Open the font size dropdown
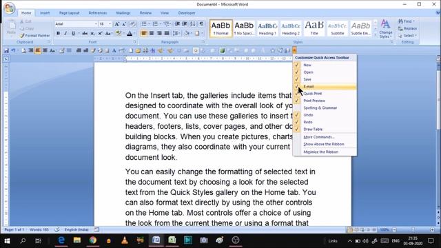The width and height of the screenshot is (441, 248). 110,24
